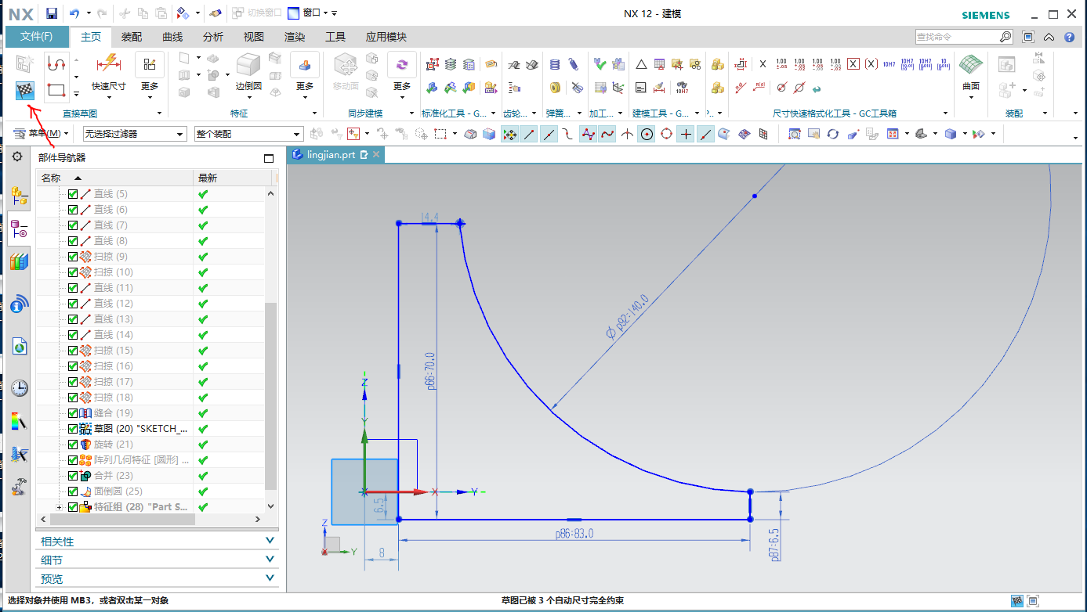Select the Profile curve sketch tool

(x=56, y=63)
